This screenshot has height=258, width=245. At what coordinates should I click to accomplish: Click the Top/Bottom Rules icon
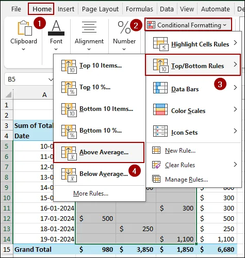coord(160,66)
